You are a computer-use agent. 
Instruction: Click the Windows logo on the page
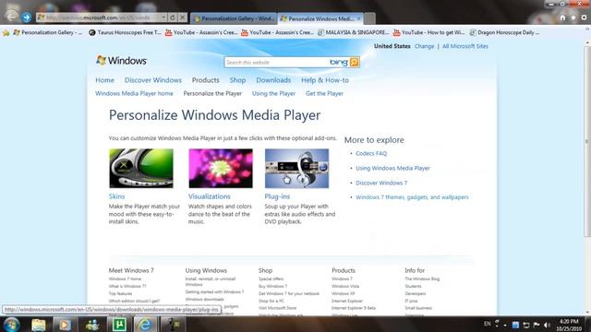tap(121, 60)
